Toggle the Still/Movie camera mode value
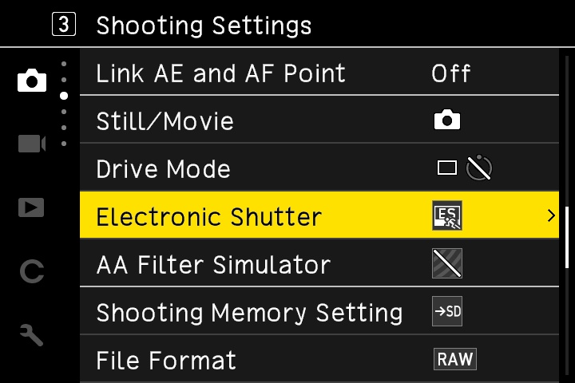This screenshot has width=575, height=383. tap(447, 121)
